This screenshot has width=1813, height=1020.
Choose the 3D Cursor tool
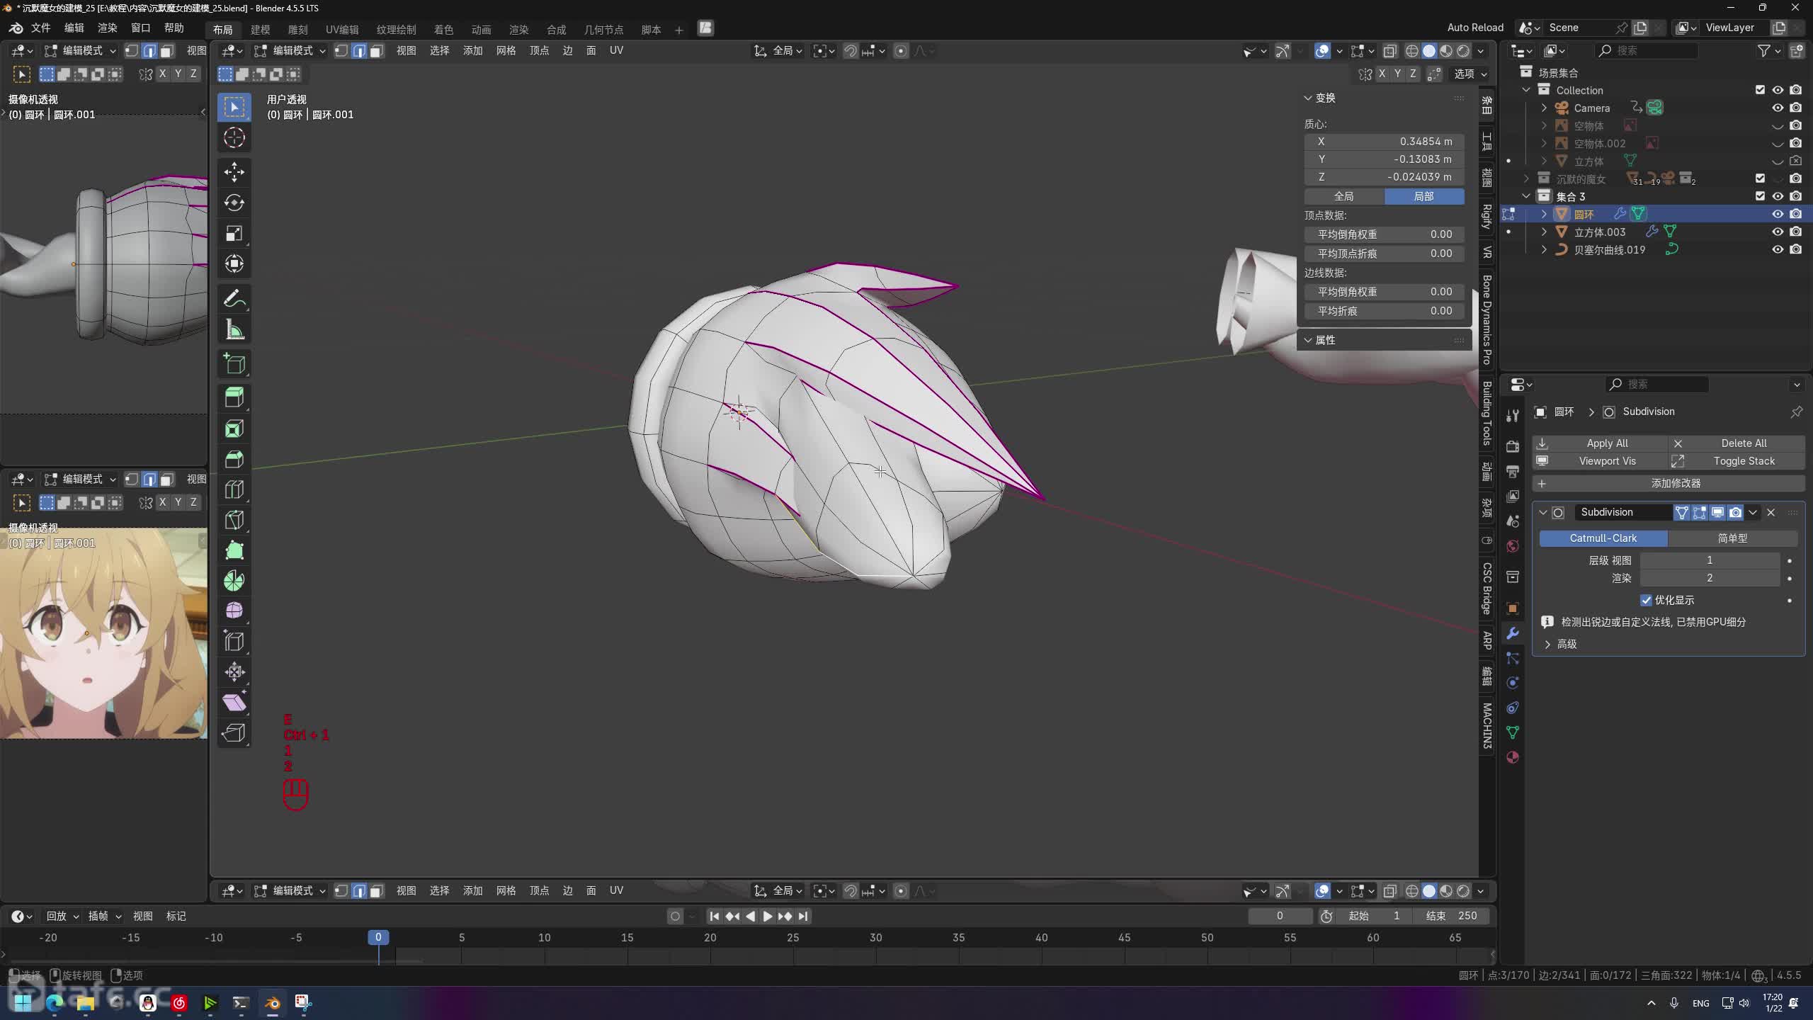pyautogui.click(x=234, y=137)
